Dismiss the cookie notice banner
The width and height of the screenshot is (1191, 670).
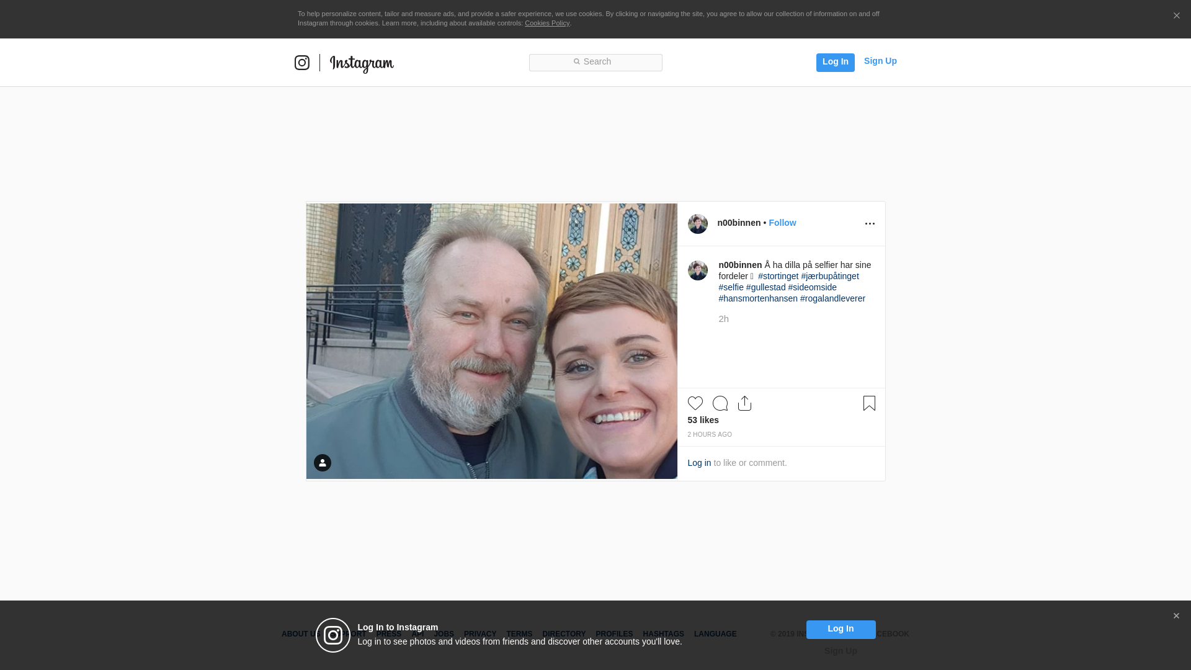tap(1176, 16)
